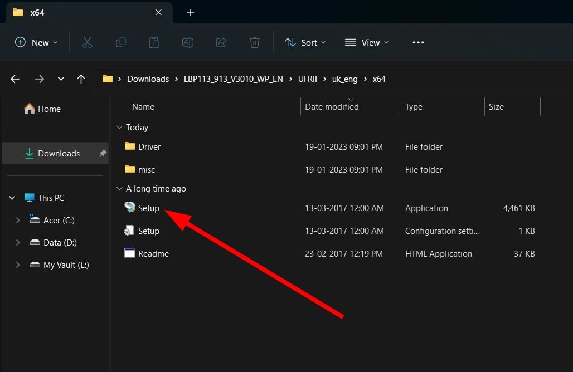Expand the My Vault (E:) drive node
The height and width of the screenshot is (372, 573).
coord(17,265)
